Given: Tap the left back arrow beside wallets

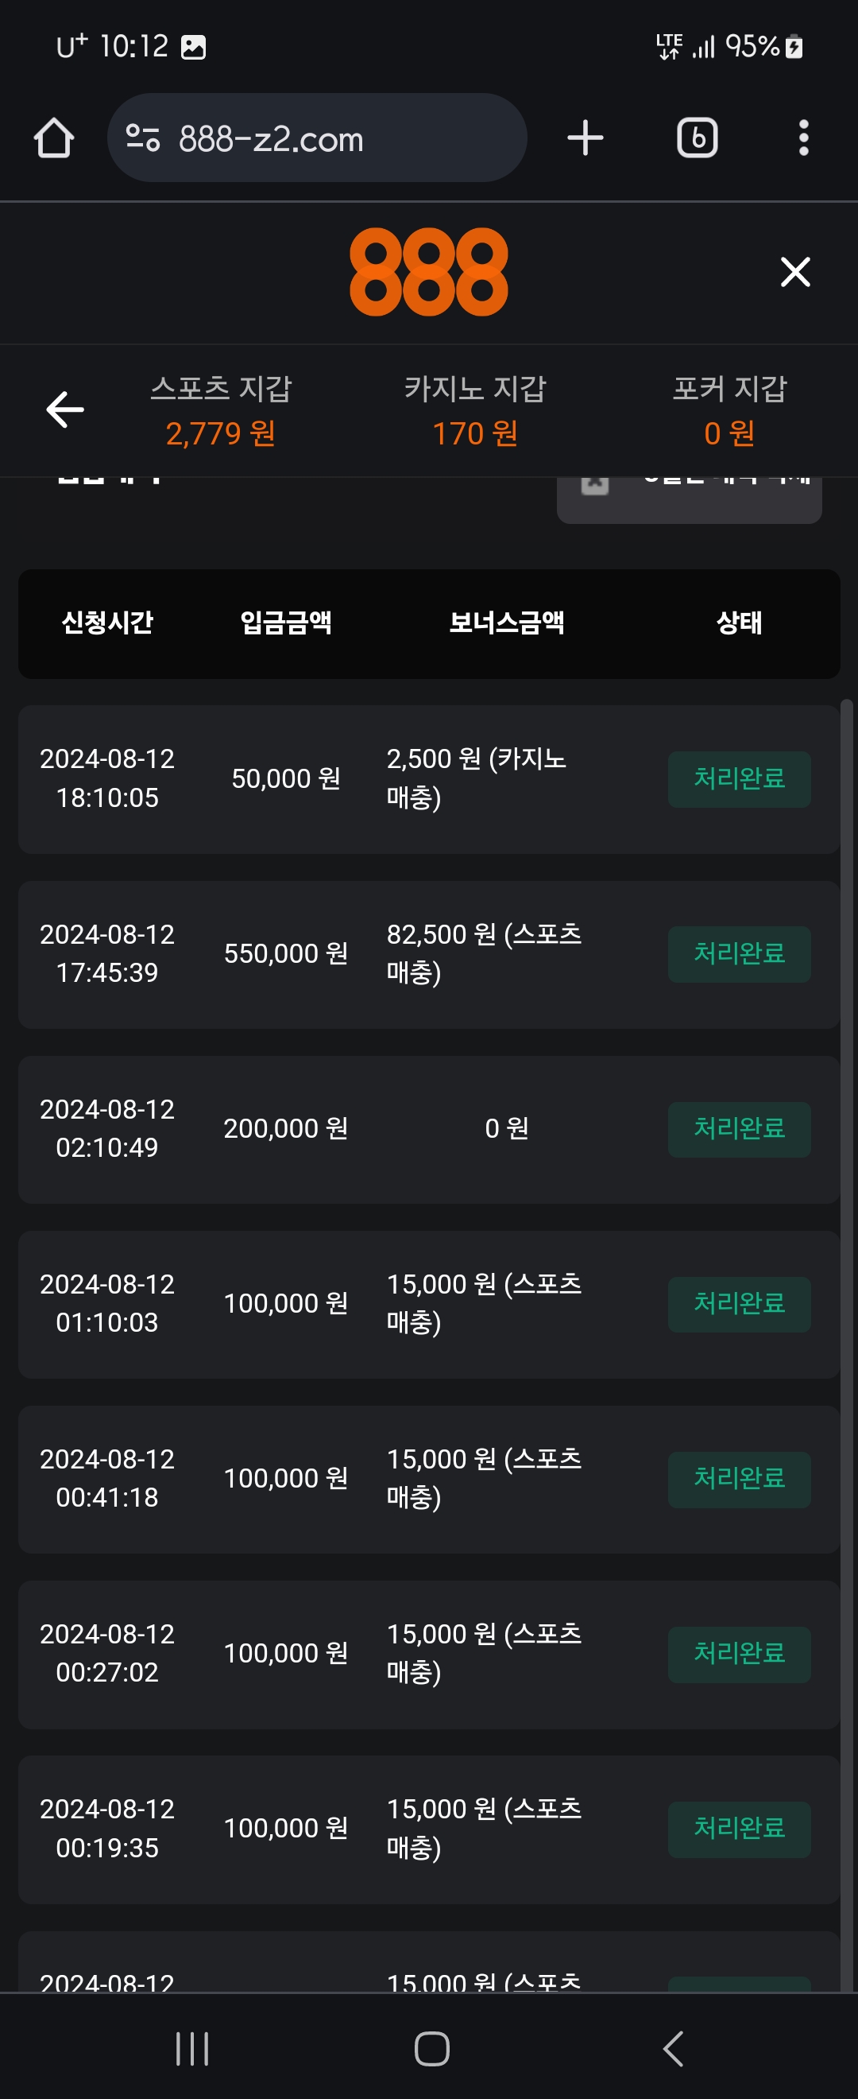Looking at the screenshot, I should [x=65, y=409].
